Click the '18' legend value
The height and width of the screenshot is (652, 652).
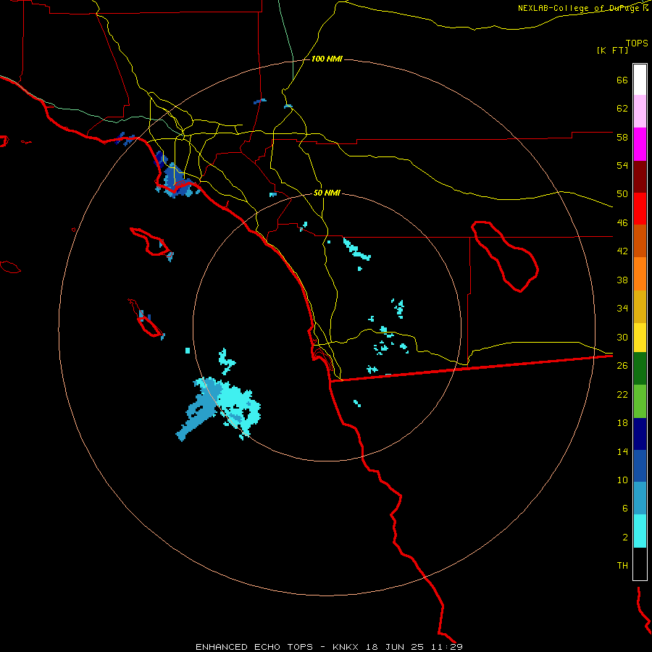coord(622,423)
